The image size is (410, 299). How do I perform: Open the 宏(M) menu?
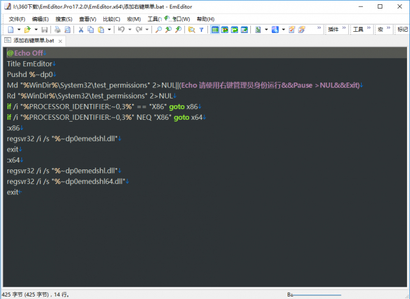[x=134, y=19]
